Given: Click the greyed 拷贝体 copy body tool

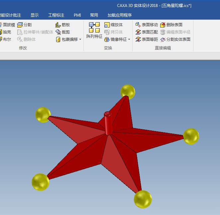Looking at the screenshot, I should coord(114,32).
